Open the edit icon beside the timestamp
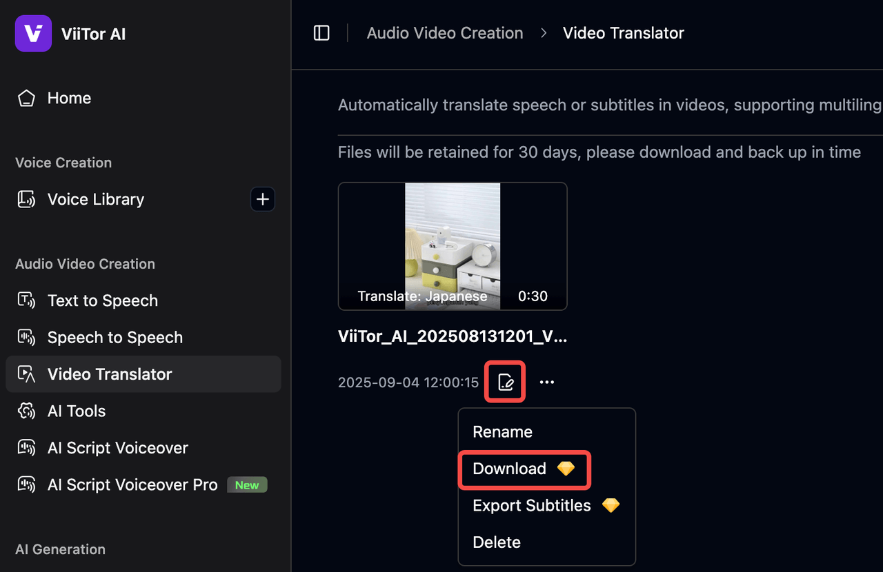 (506, 382)
